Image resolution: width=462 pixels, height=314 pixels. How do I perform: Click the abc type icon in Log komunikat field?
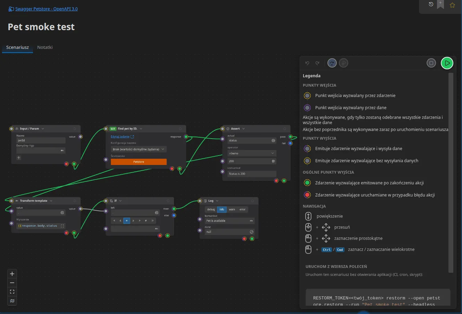[x=251, y=221]
